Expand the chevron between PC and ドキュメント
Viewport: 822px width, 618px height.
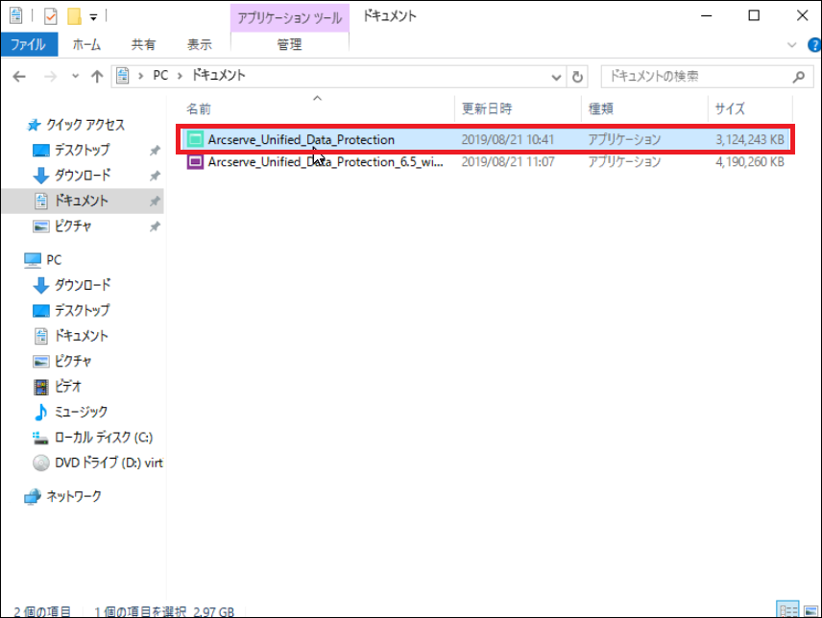pos(180,76)
